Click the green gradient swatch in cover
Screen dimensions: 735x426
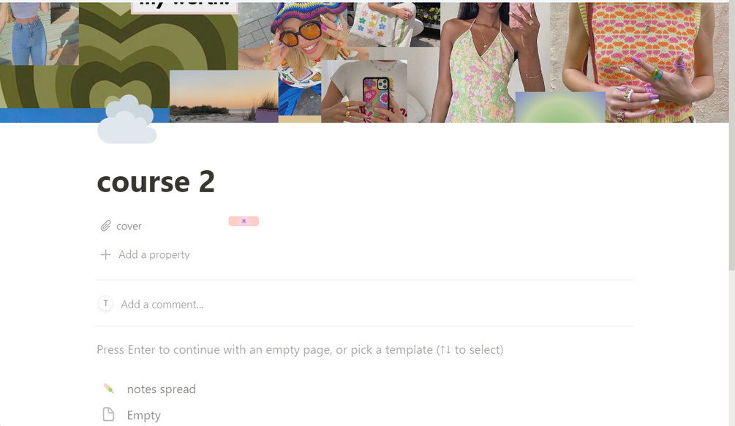[560, 107]
